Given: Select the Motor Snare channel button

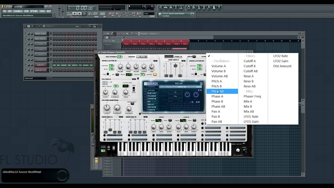Looking at the screenshot, I should [40, 34].
